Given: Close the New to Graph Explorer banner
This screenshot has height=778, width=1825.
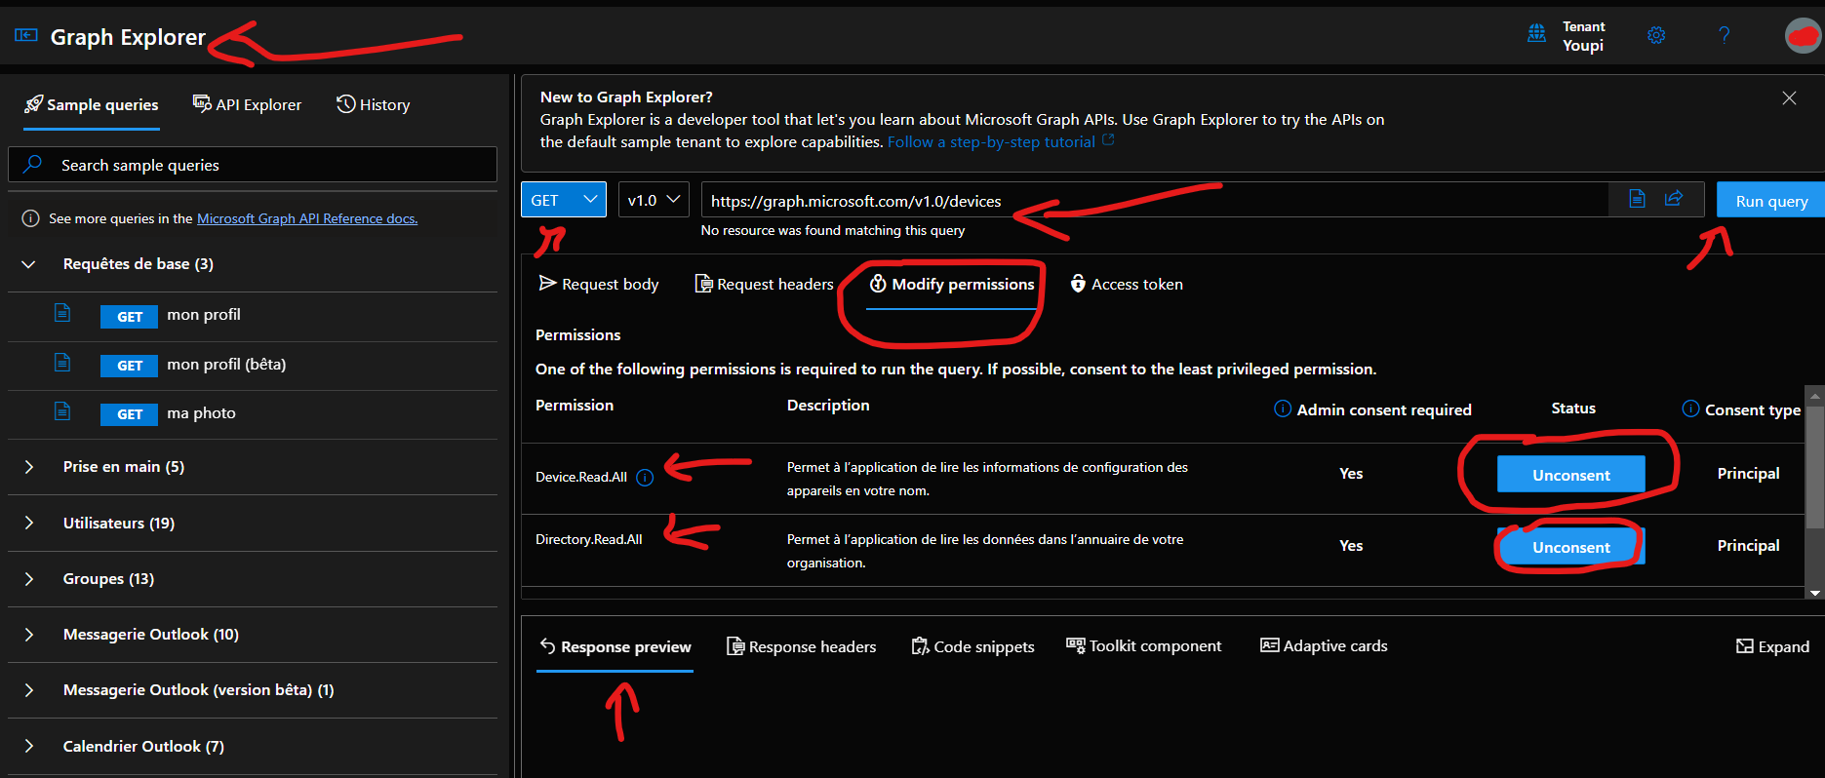Looking at the screenshot, I should 1789,97.
